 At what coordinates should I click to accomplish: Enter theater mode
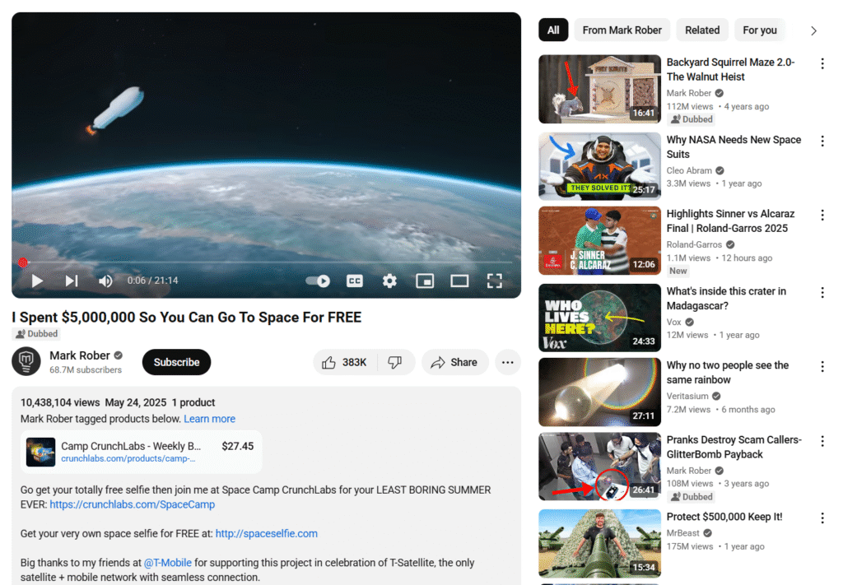click(459, 281)
